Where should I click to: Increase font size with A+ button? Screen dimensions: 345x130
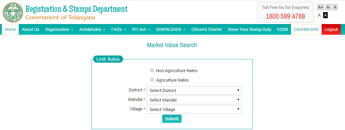coord(320,7)
